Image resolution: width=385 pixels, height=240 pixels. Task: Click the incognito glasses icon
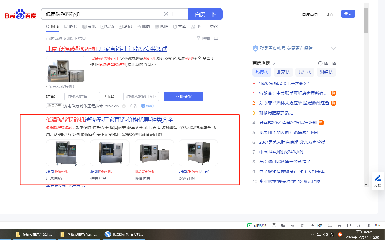pos(330,225)
